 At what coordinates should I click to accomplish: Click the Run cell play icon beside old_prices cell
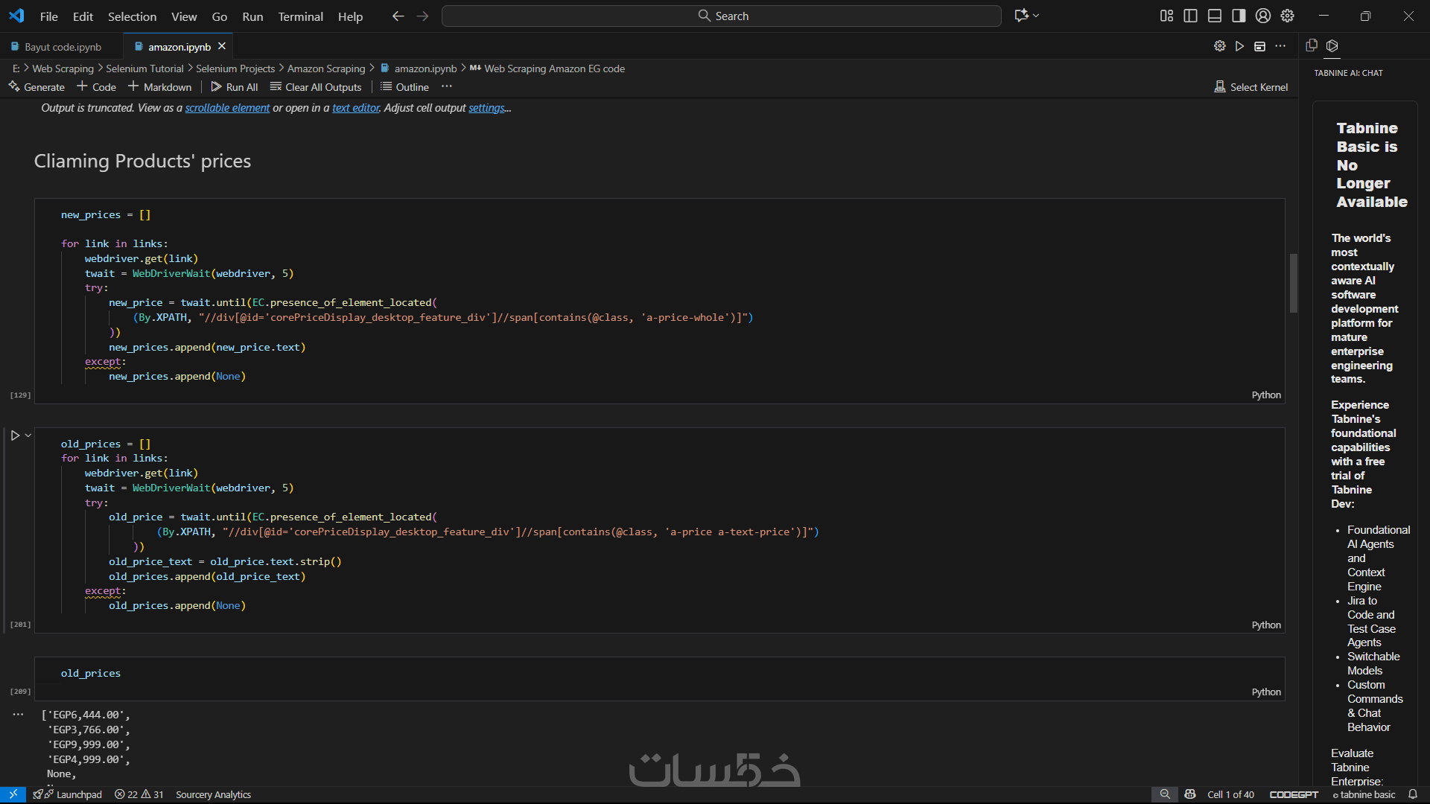coord(15,435)
